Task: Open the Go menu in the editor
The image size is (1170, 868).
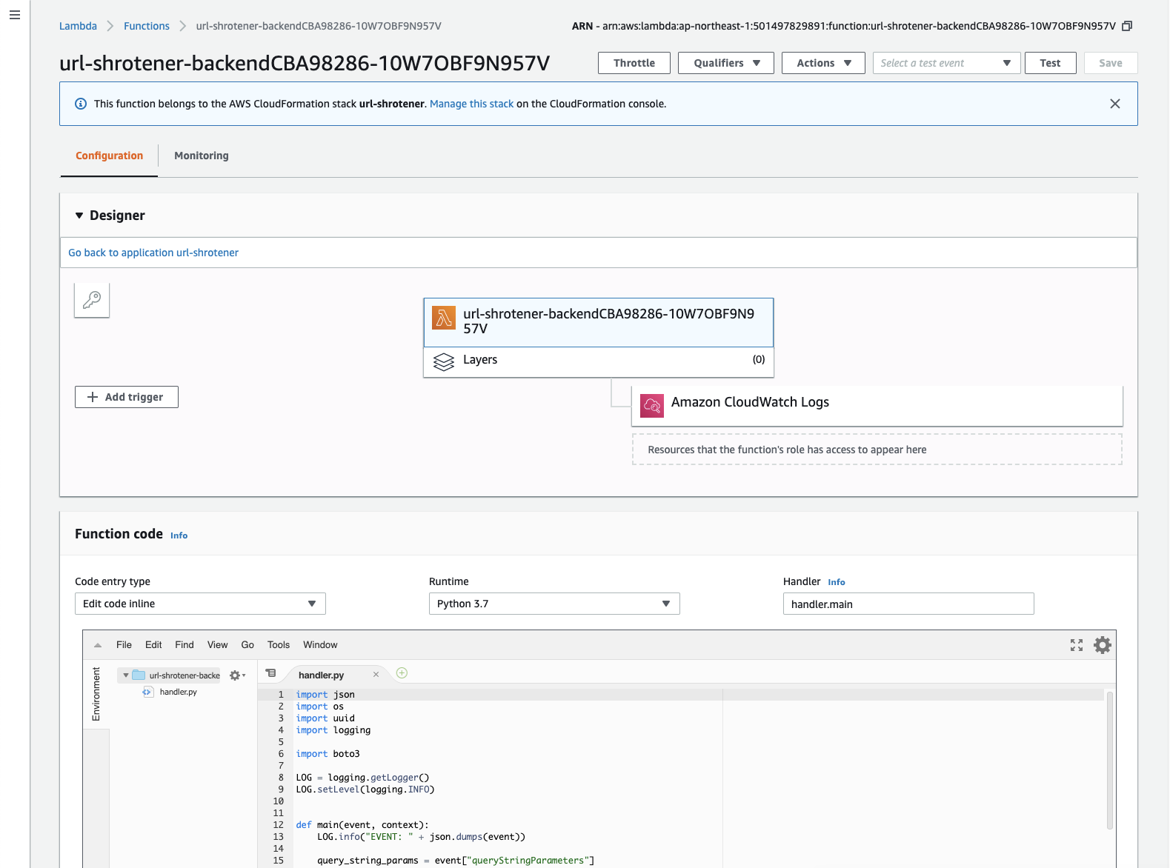Action: (247, 645)
